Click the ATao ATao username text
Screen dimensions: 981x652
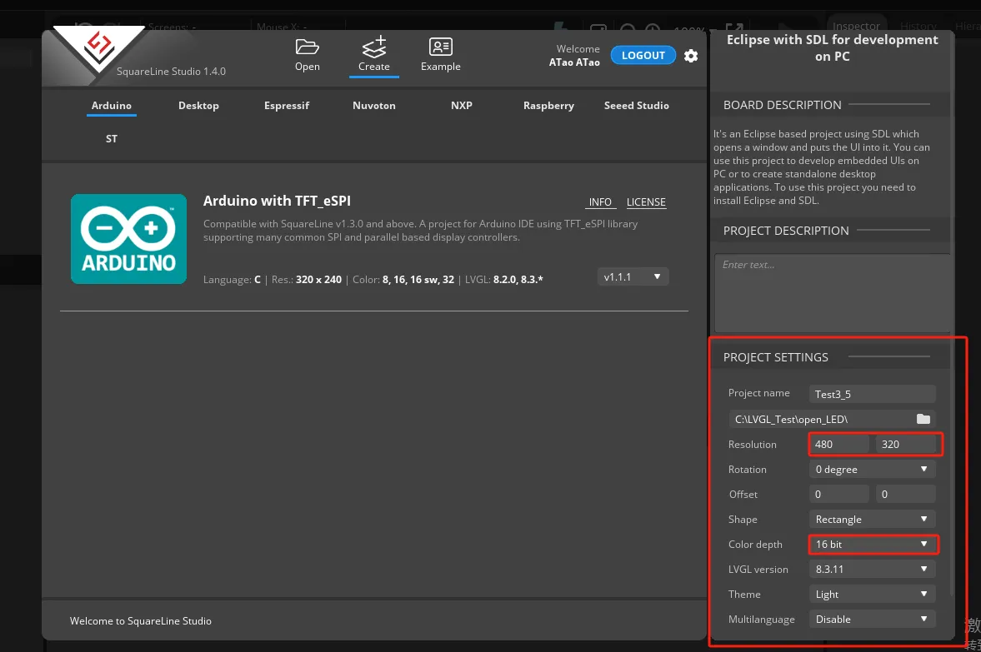[574, 62]
